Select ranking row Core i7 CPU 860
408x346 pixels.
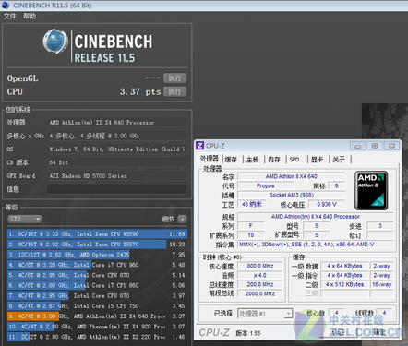point(97,285)
